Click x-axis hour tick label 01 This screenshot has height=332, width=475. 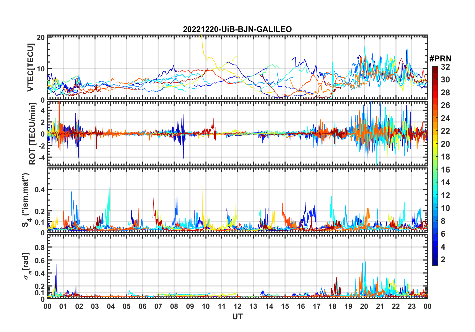(x=63, y=306)
